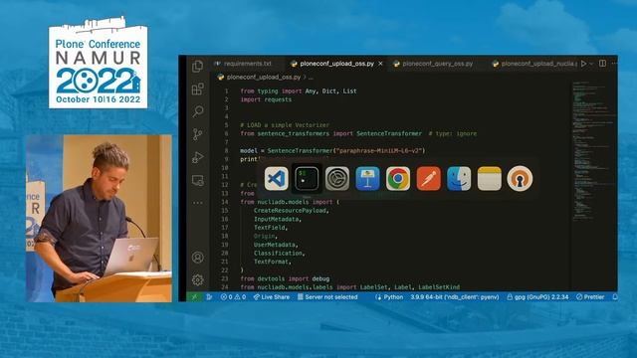Select Google Chrome in app switcher

click(398, 179)
